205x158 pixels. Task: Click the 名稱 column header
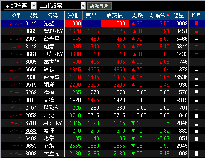pyautogui.click(x=53, y=16)
